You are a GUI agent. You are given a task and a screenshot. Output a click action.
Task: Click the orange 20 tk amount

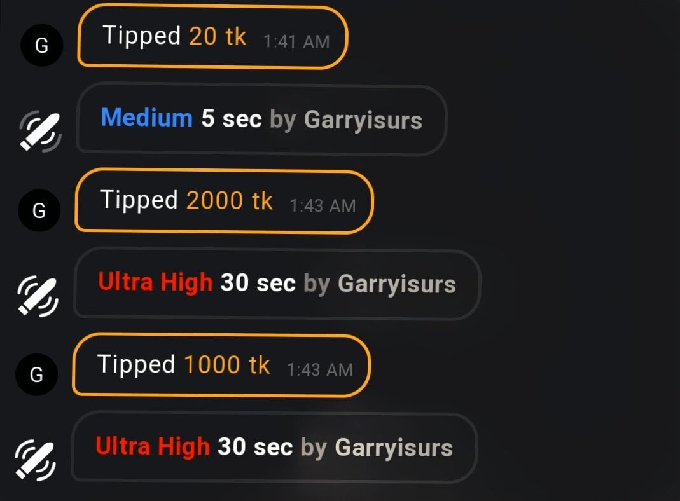pos(218,36)
